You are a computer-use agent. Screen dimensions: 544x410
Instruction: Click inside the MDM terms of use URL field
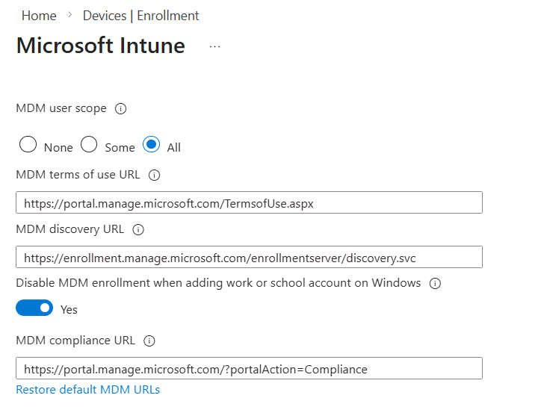point(249,203)
